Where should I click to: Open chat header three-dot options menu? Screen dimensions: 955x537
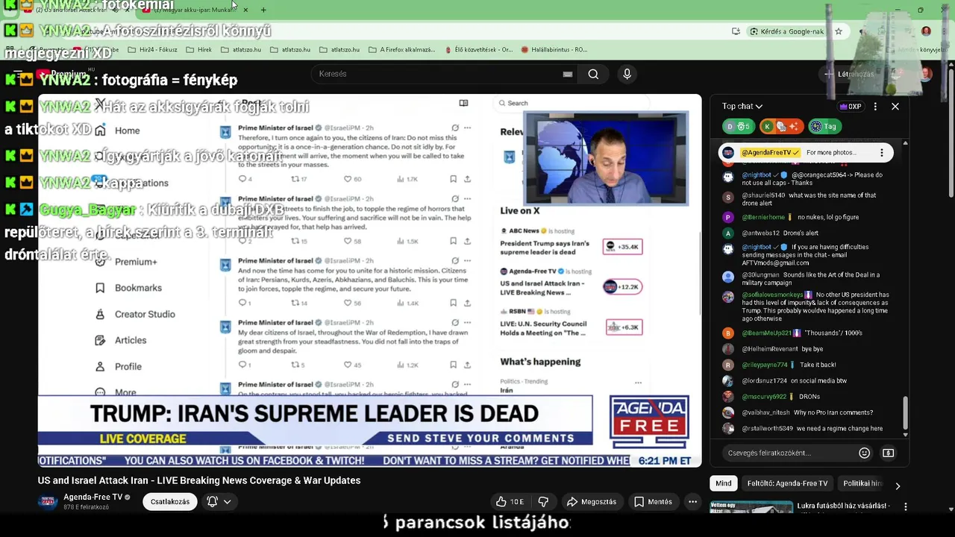(875, 107)
